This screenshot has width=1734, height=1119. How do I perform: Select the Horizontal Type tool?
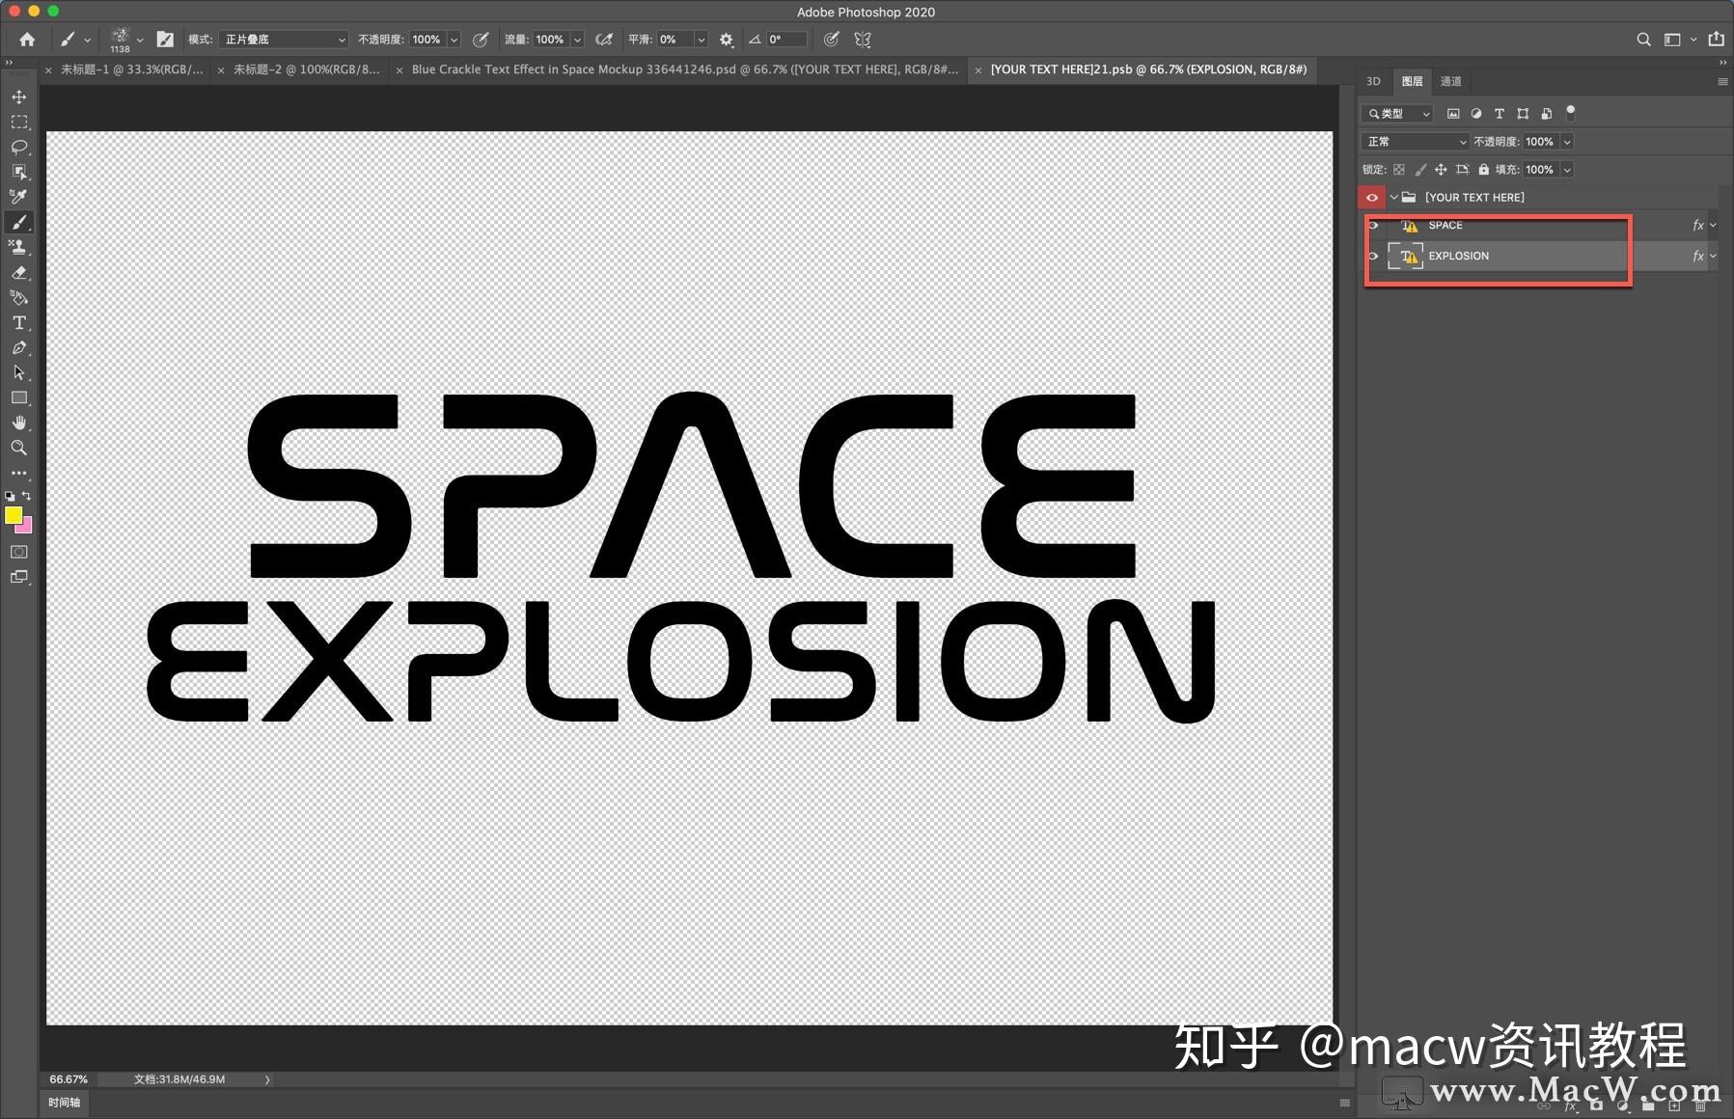coord(19,322)
